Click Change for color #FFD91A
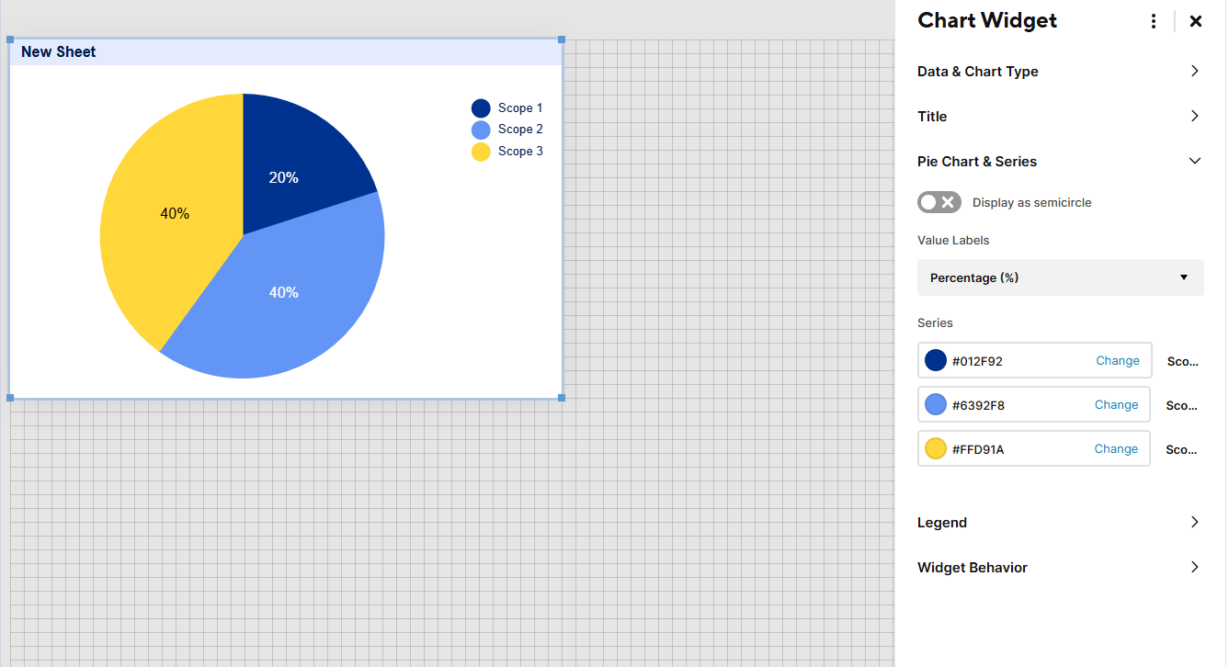Screen dimensions: 1229x667 pyautogui.click(x=1117, y=449)
